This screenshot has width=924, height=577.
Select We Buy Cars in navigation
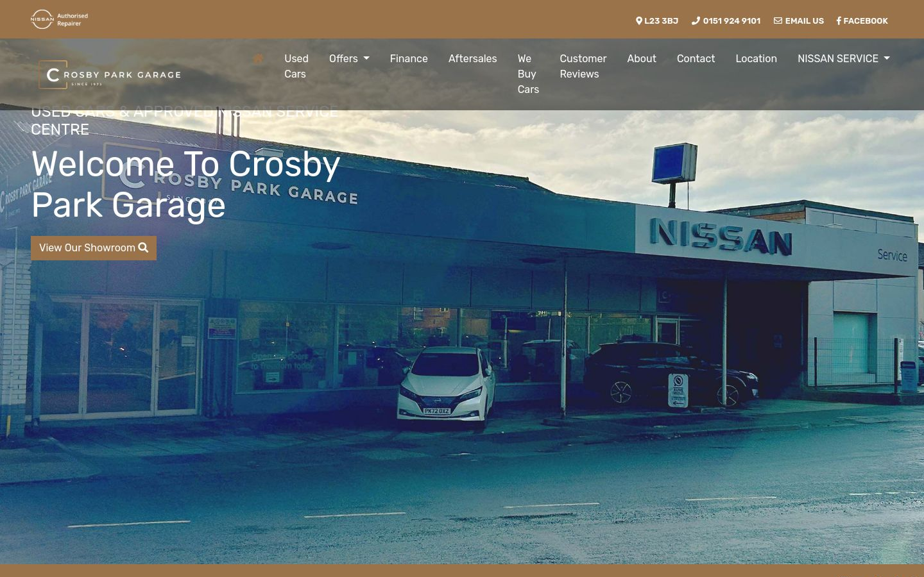click(528, 74)
